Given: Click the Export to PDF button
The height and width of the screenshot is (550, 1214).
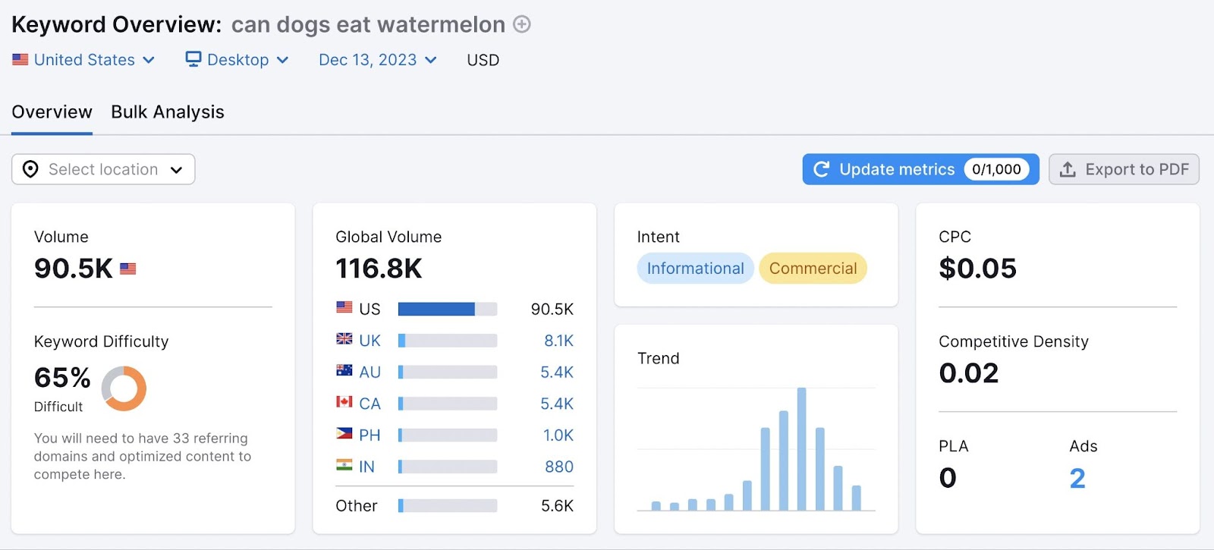Looking at the screenshot, I should pos(1124,169).
